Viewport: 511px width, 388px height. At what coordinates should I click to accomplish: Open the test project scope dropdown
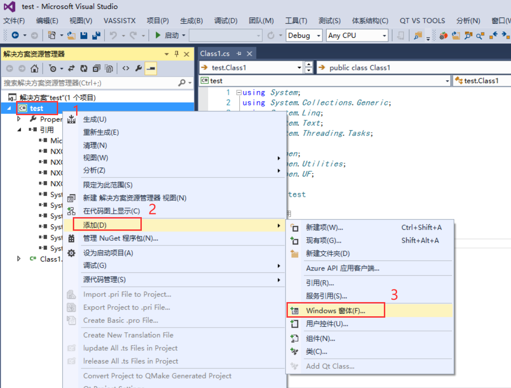448,81
